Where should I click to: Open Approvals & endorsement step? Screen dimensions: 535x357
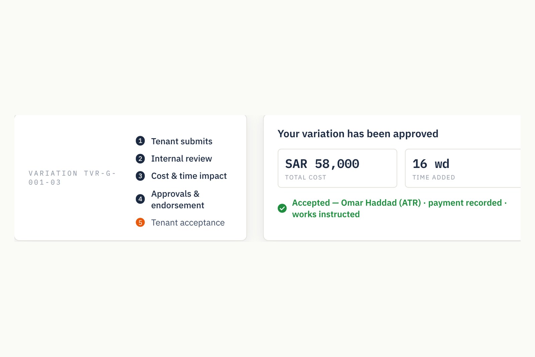click(x=178, y=199)
